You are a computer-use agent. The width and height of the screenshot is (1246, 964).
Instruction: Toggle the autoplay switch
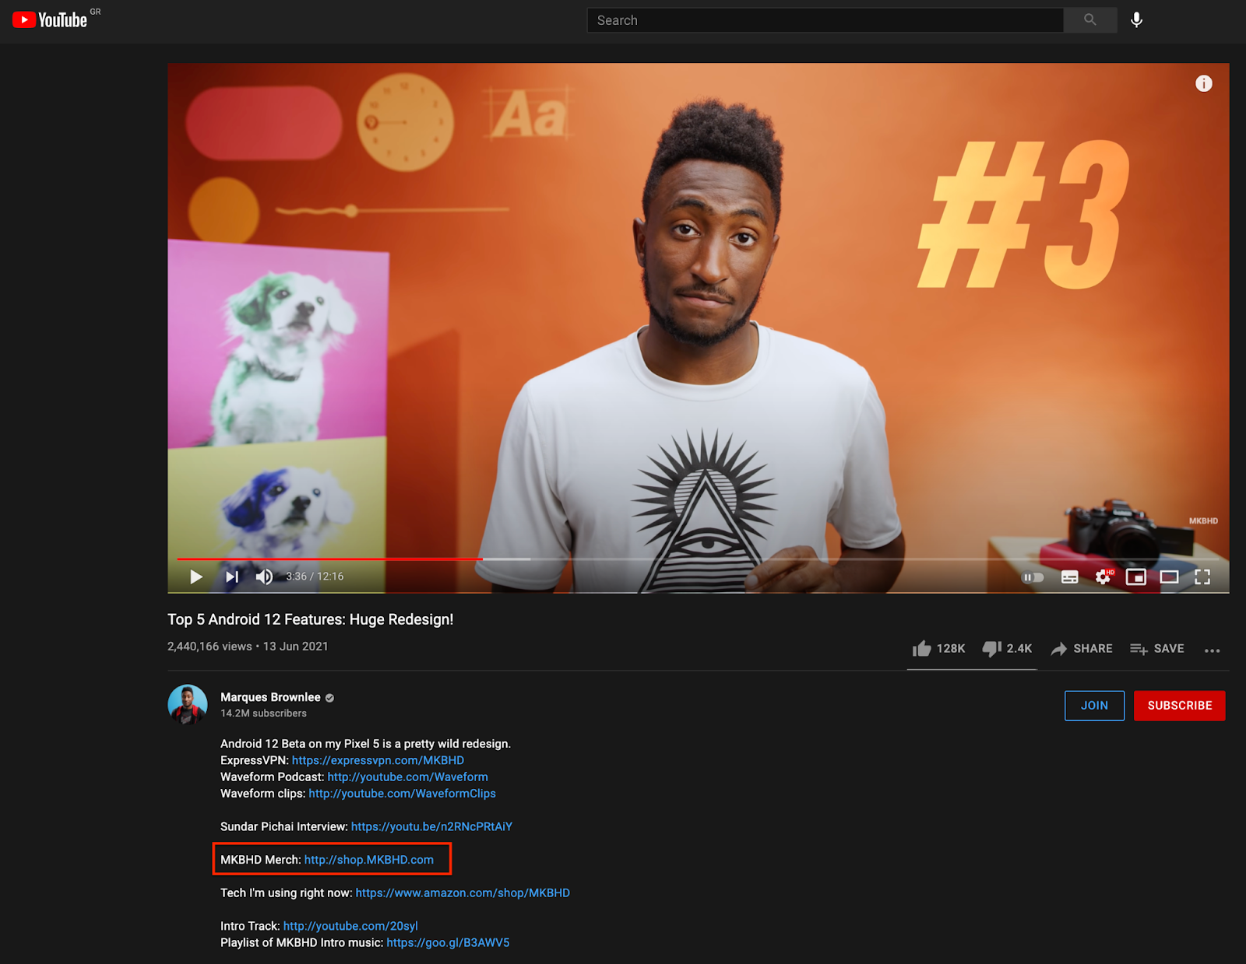pos(1033,577)
